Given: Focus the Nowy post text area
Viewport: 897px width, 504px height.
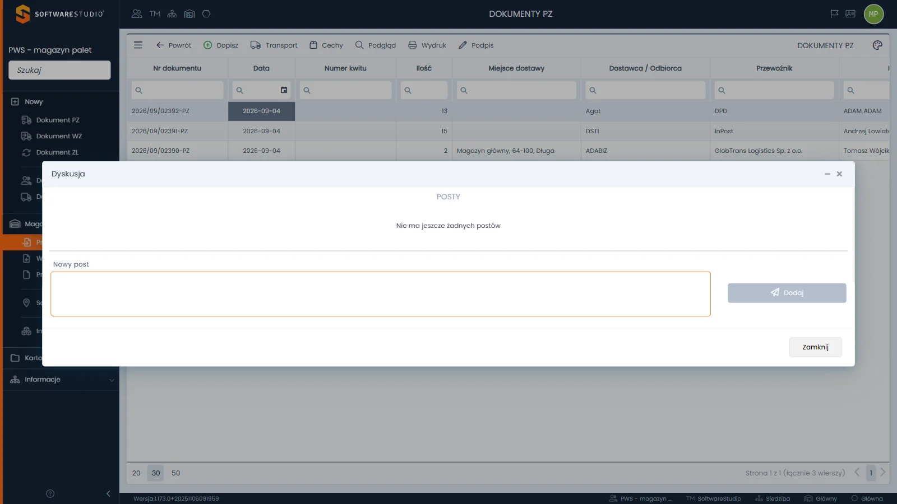Looking at the screenshot, I should click(x=381, y=294).
